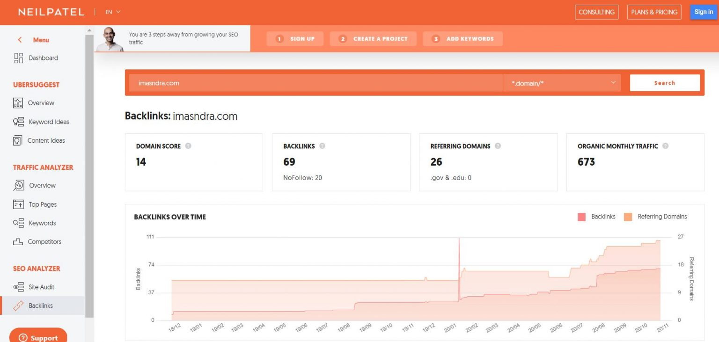Click the ADD KEYWORDS button
The width and height of the screenshot is (719, 342).
tap(462, 39)
